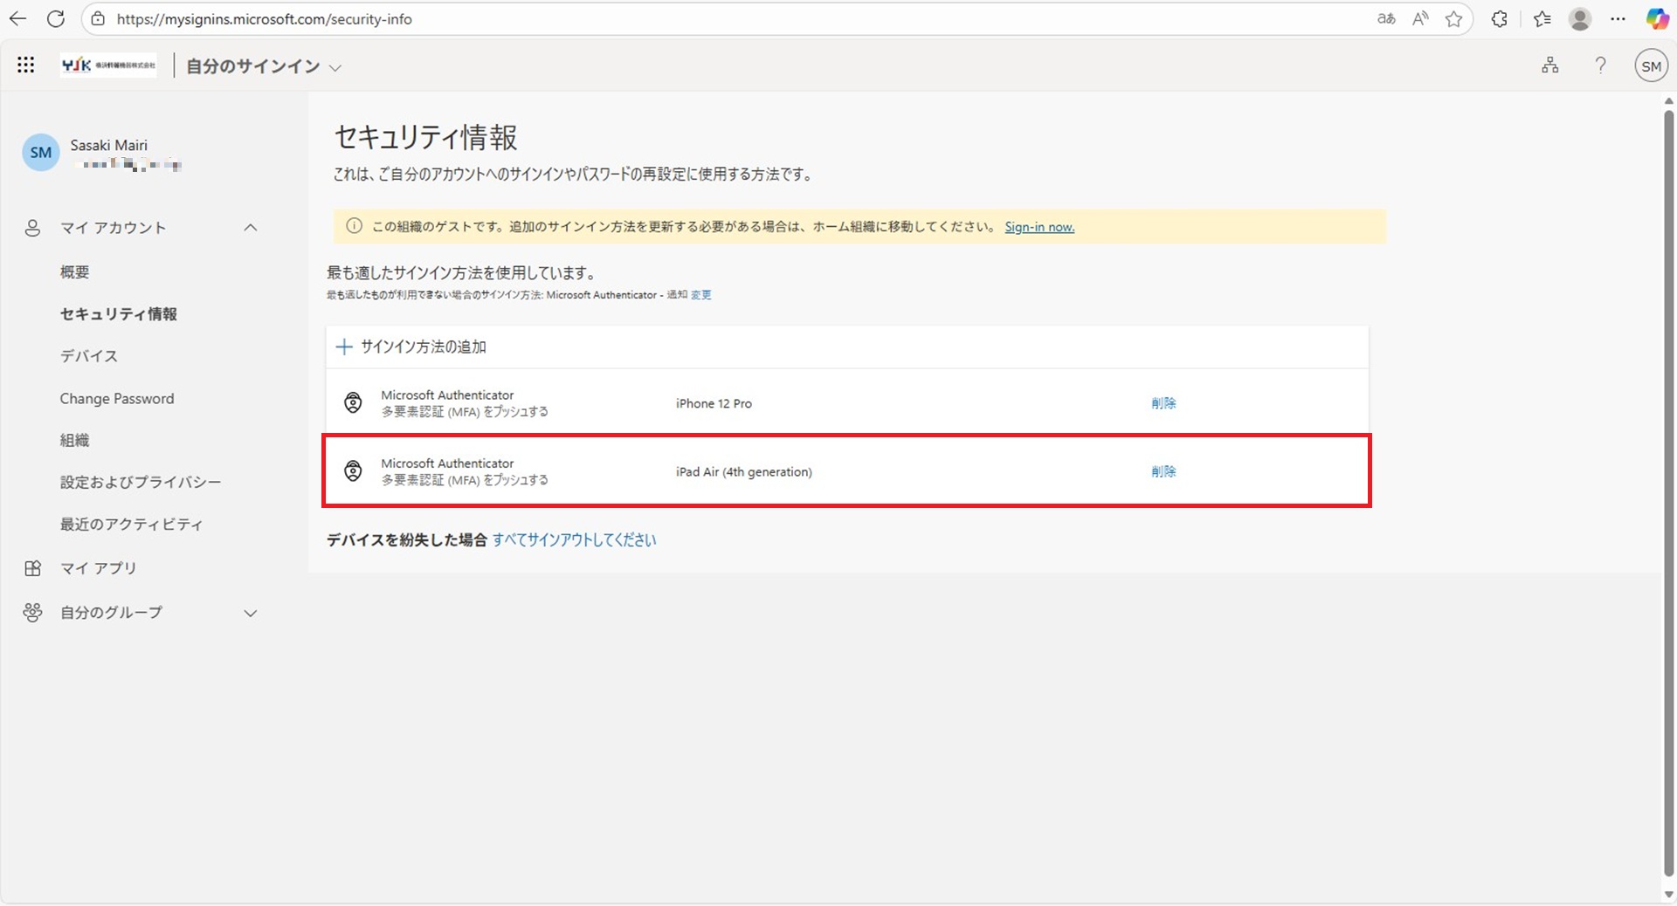1677x906 pixels.
Task: Open 最近のアクティビティ in the sidebar
Action: coord(131,525)
